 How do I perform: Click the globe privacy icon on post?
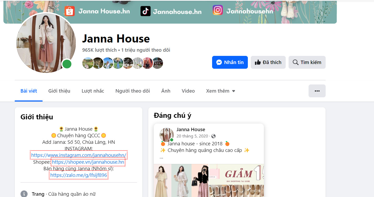point(213,136)
